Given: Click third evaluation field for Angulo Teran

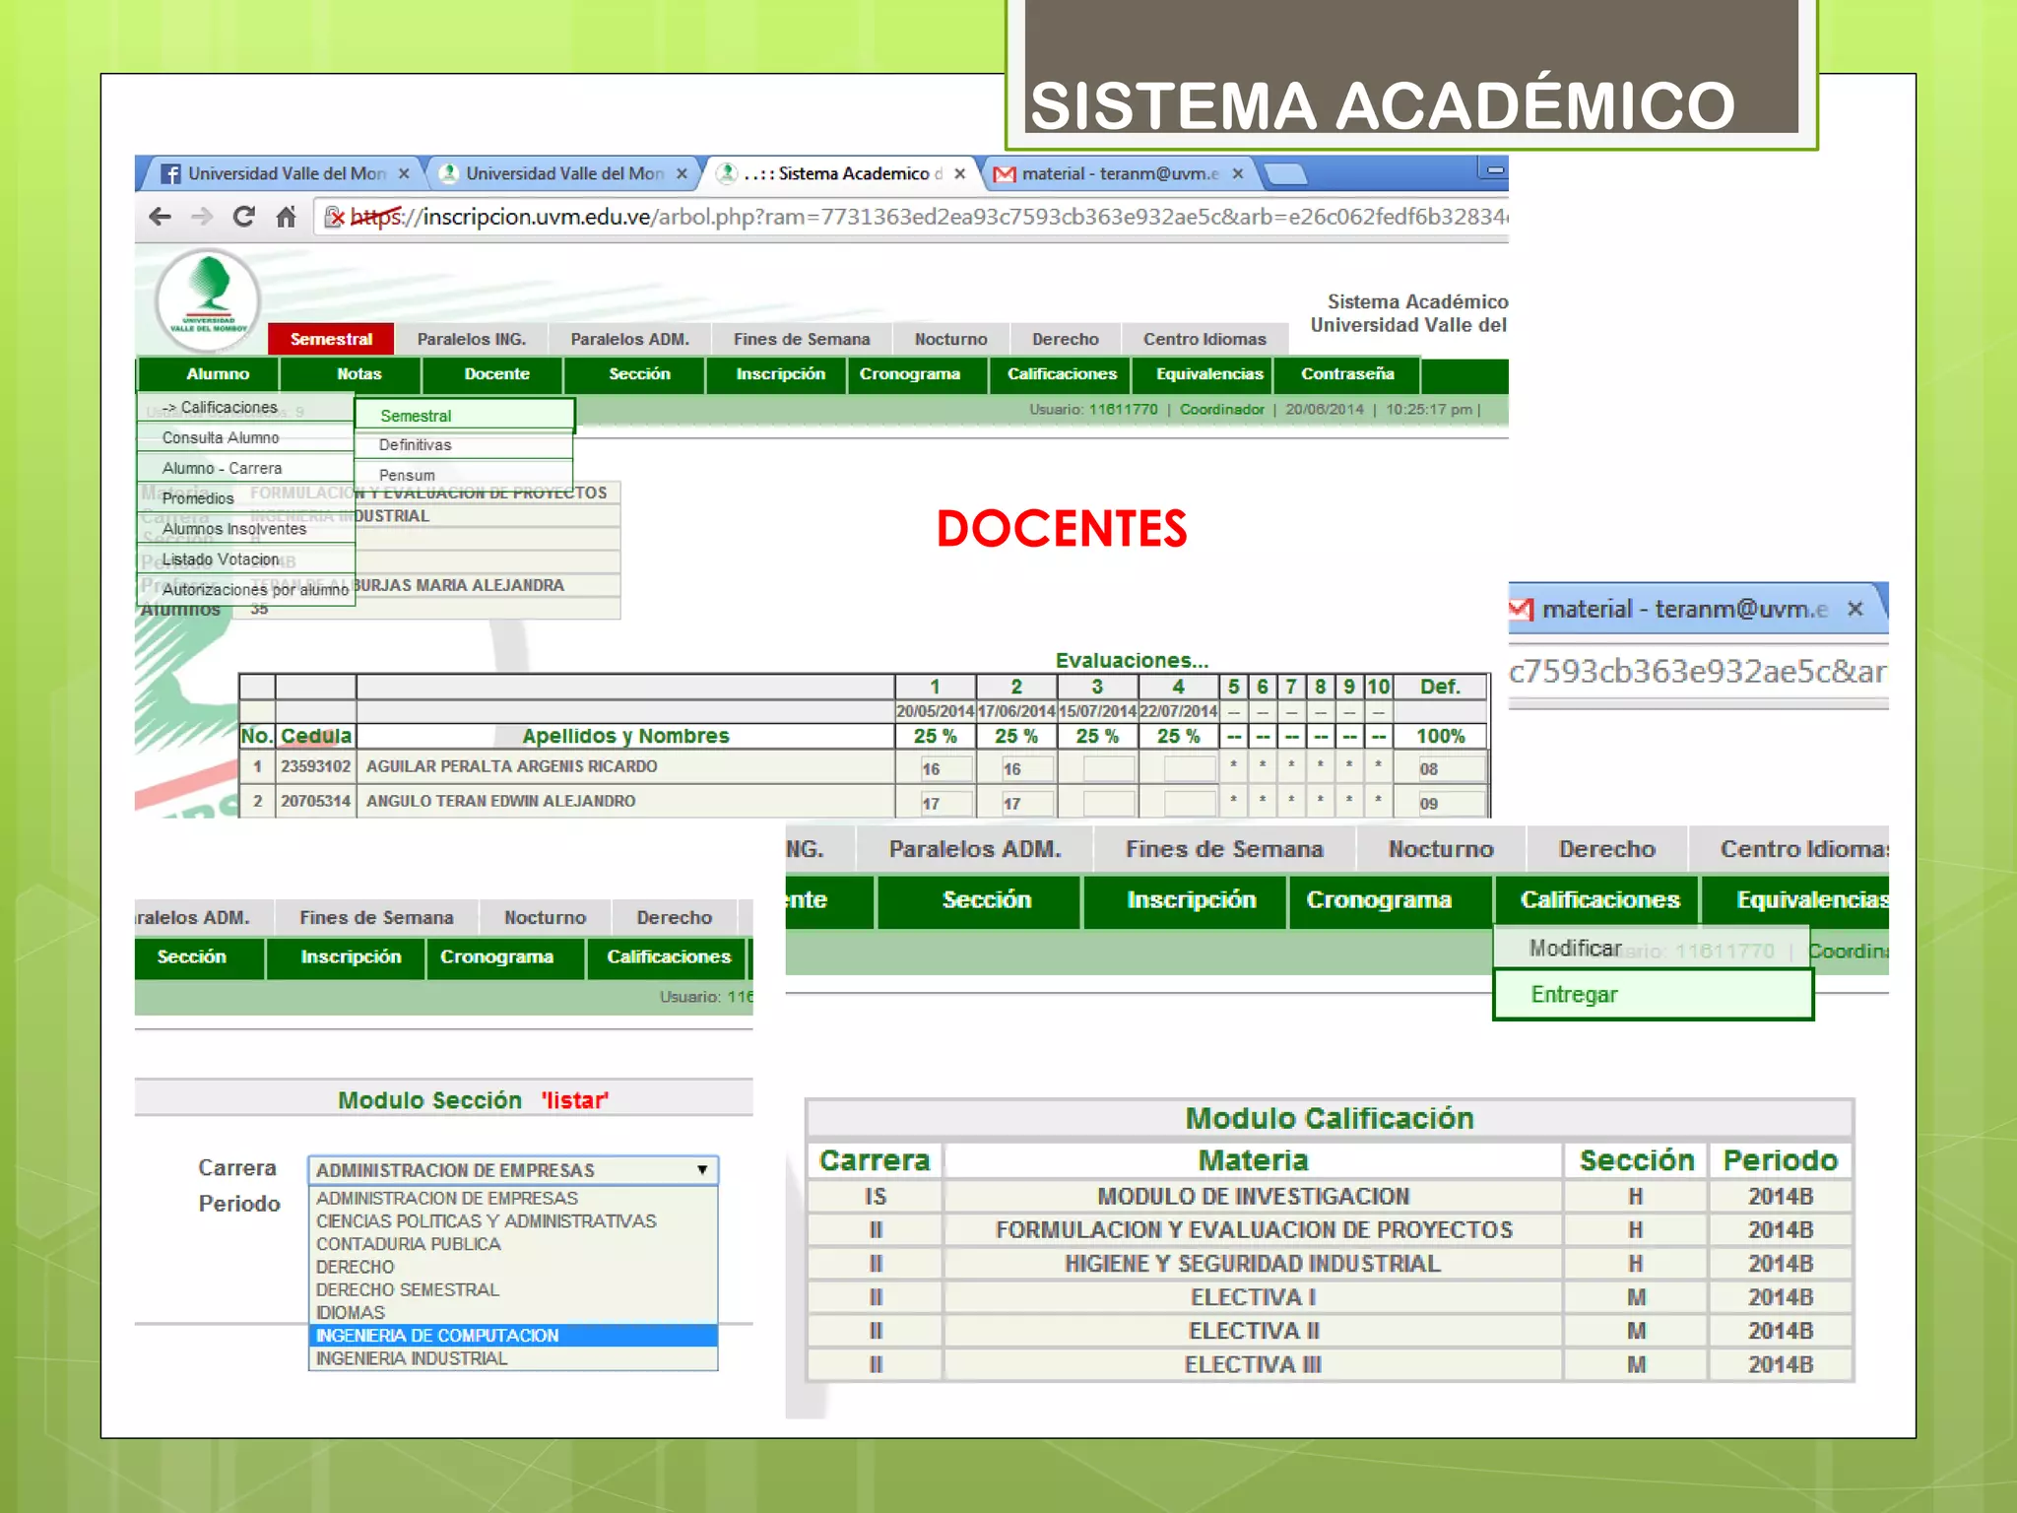Looking at the screenshot, I should coord(1109,803).
